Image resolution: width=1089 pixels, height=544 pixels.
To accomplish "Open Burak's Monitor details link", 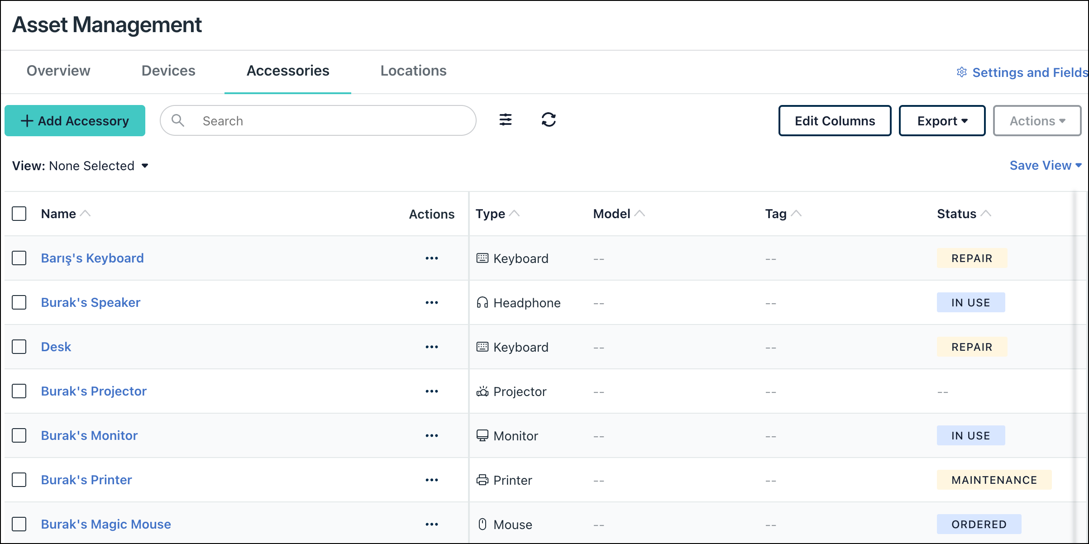I will (x=89, y=435).
